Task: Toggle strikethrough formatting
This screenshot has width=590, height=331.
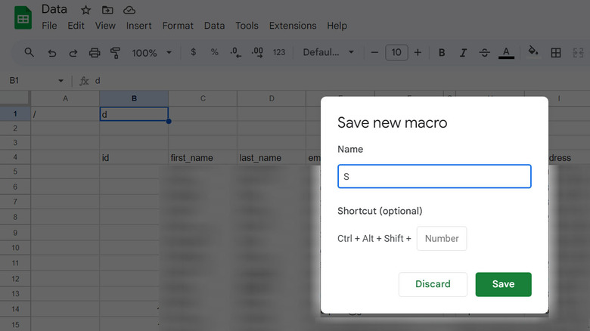Action: point(484,53)
